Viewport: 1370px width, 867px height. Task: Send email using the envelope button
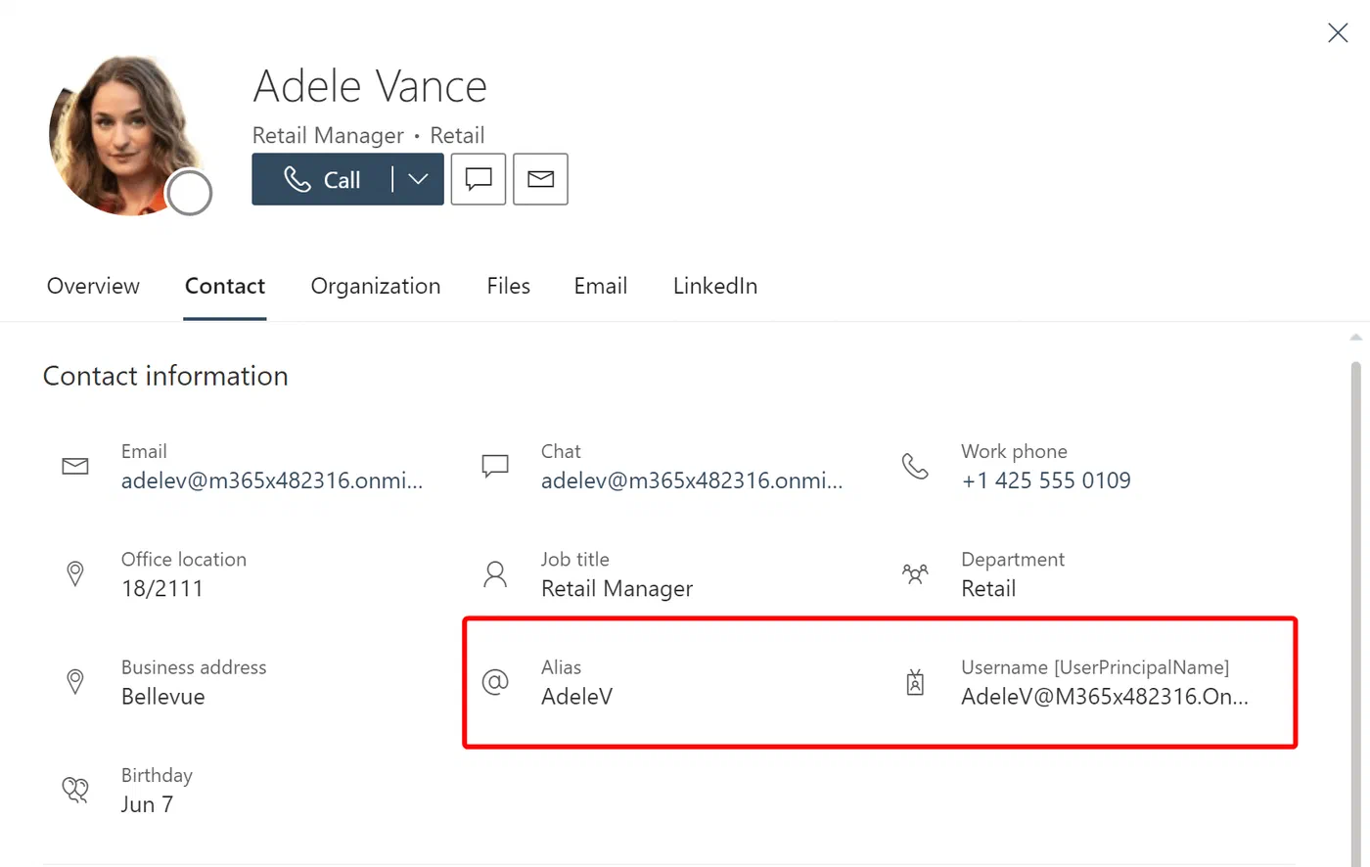pos(540,179)
